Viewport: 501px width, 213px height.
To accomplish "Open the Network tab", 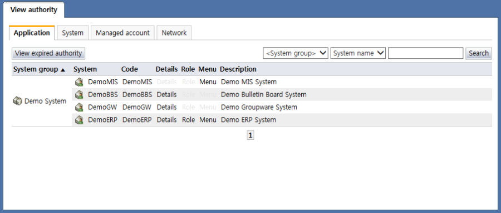I will 174,33.
